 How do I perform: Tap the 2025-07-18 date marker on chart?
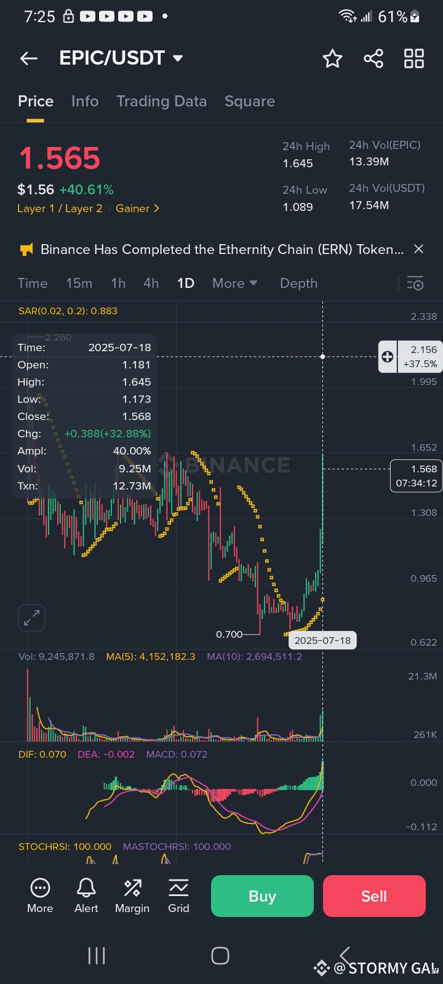click(322, 640)
